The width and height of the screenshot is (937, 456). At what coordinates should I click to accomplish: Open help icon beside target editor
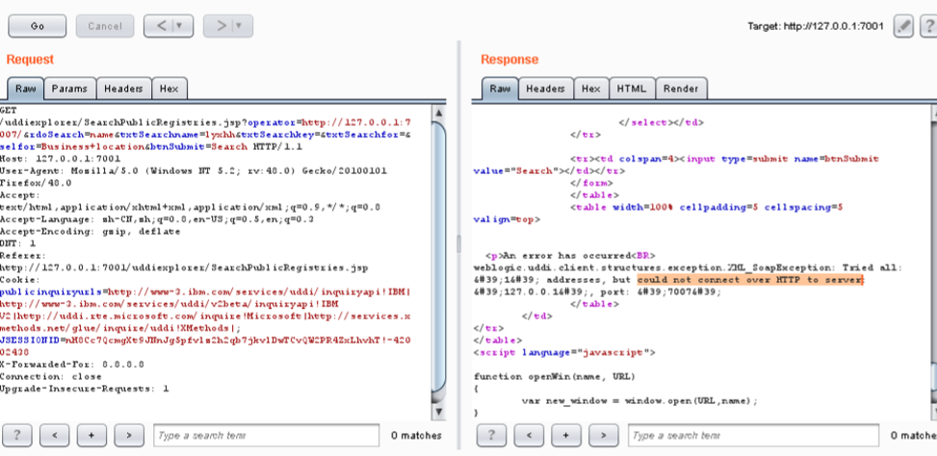coord(929,27)
